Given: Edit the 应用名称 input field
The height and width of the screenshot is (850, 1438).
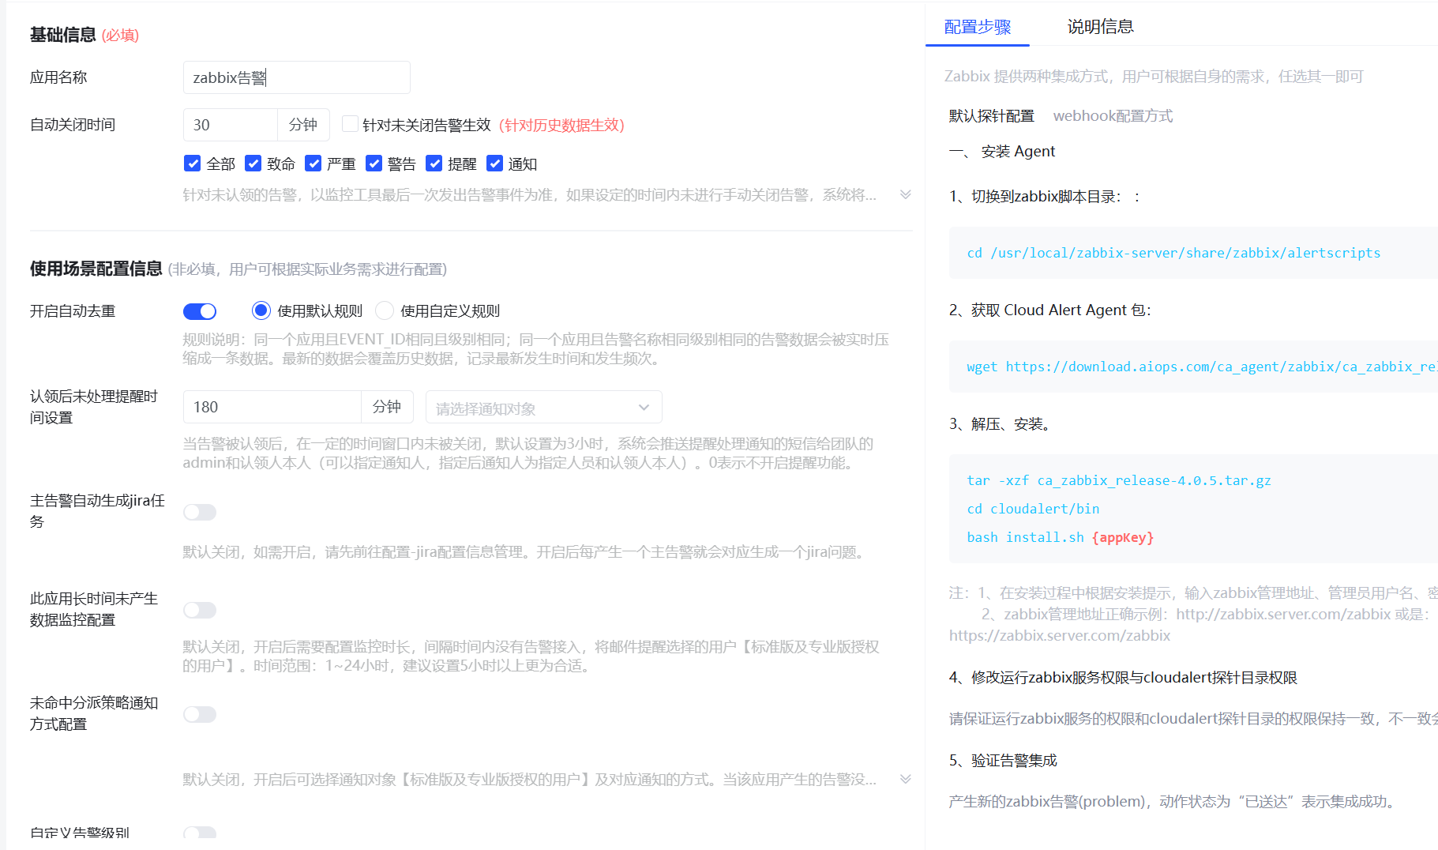Looking at the screenshot, I should [x=296, y=77].
